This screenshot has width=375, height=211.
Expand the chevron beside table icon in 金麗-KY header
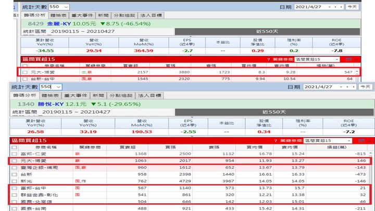click(356, 59)
